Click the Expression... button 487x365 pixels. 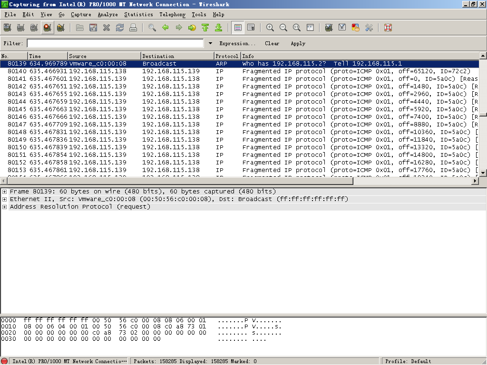(237, 43)
